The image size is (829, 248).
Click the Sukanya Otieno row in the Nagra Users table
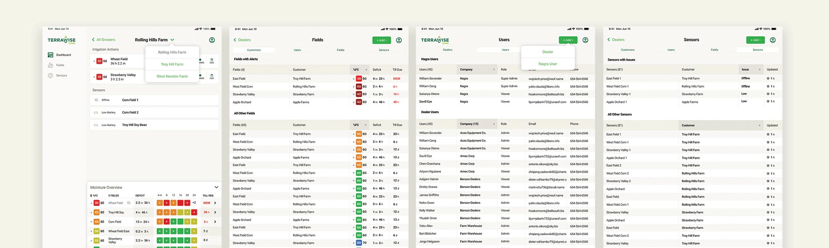505,94
